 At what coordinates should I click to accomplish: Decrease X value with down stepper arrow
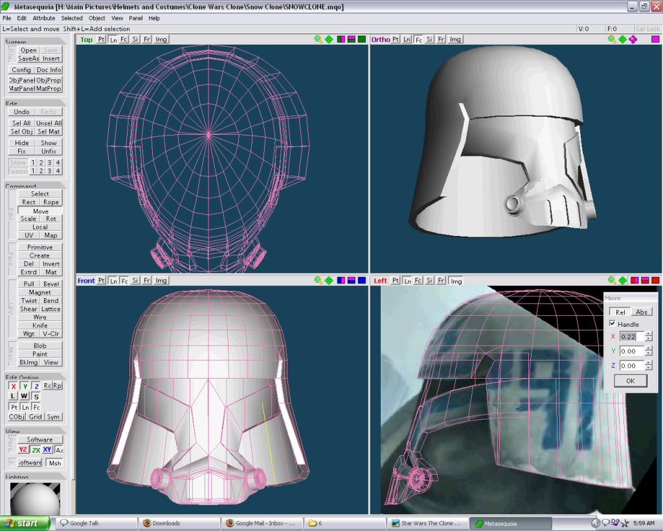(648, 339)
